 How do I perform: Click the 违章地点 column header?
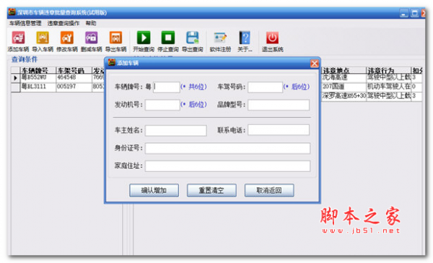344,70
